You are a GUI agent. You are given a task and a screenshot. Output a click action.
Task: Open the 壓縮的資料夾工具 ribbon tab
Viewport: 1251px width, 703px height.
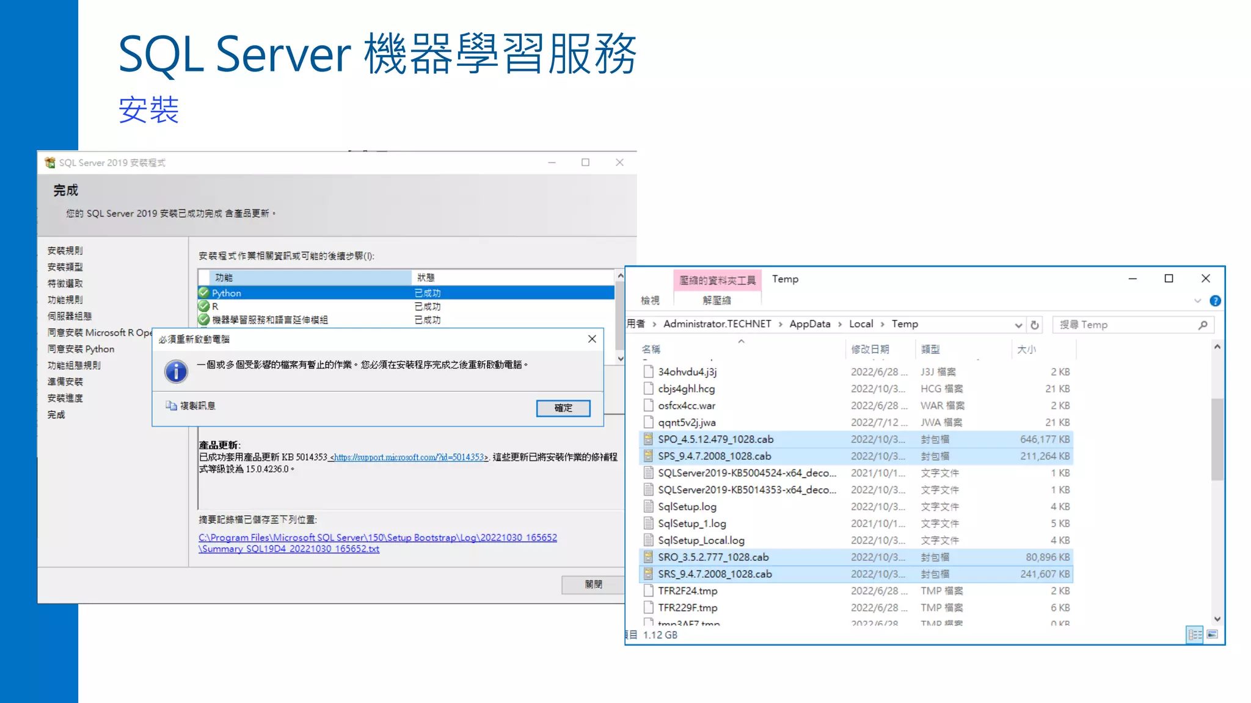click(x=717, y=280)
